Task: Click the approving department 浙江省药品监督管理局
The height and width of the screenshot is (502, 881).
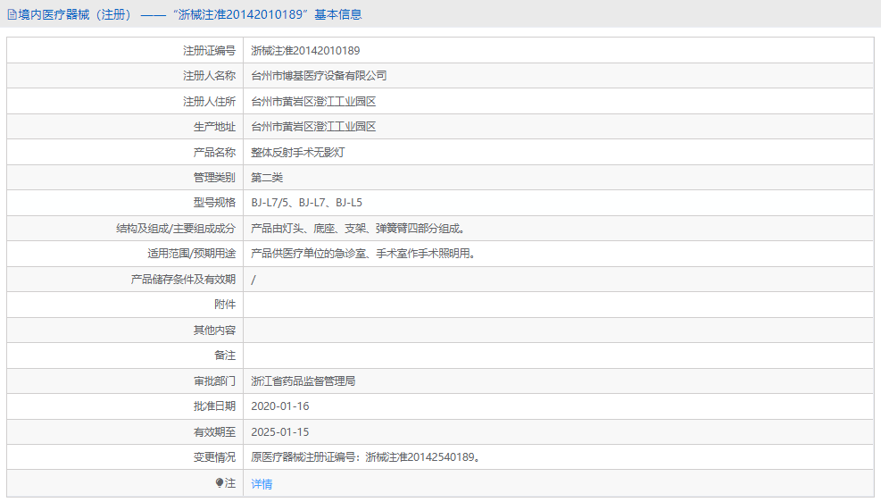Action: pyautogui.click(x=303, y=381)
